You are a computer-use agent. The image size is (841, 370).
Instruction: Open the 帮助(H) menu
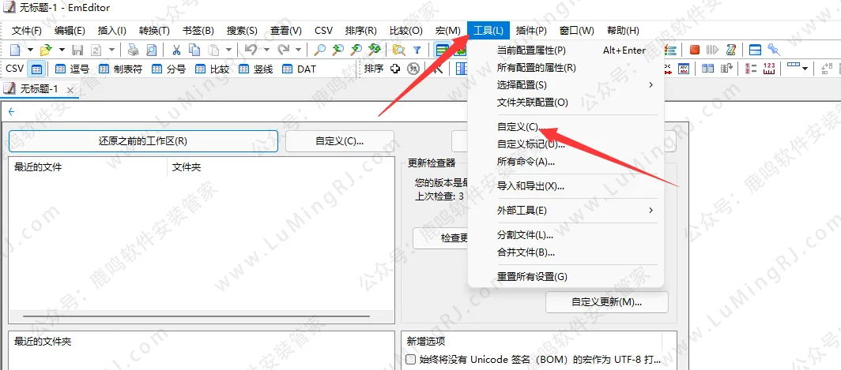click(623, 31)
